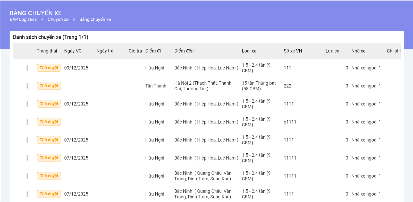Click the Nhà xe column header

pyautogui.click(x=358, y=51)
